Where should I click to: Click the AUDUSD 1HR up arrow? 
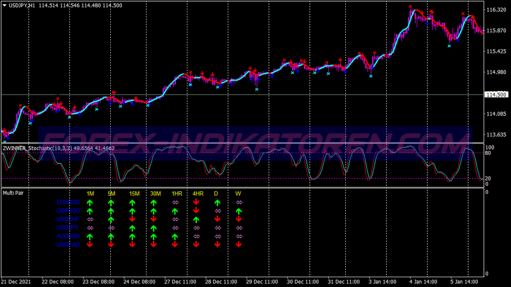175,236
